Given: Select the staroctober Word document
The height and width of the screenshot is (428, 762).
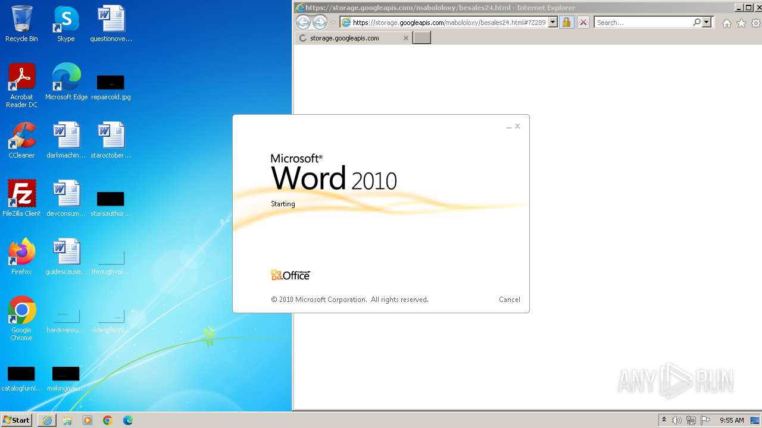Looking at the screenshot, I should tap(111, 140).
